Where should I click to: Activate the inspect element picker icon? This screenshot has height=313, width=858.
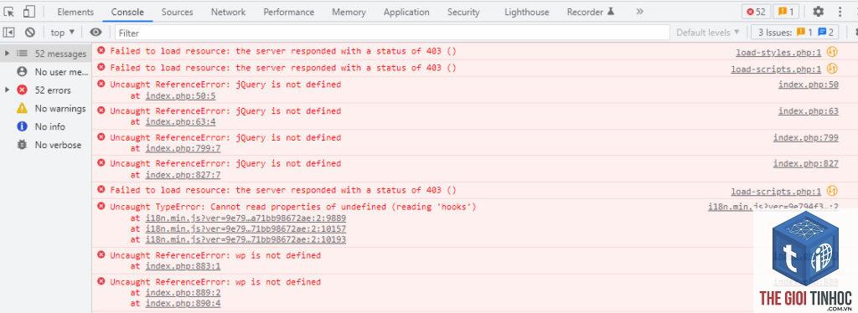point(9,12)
